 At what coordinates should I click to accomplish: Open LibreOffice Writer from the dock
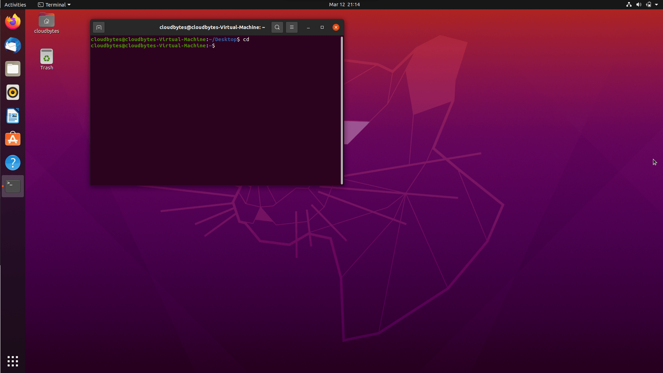(12, 116)
